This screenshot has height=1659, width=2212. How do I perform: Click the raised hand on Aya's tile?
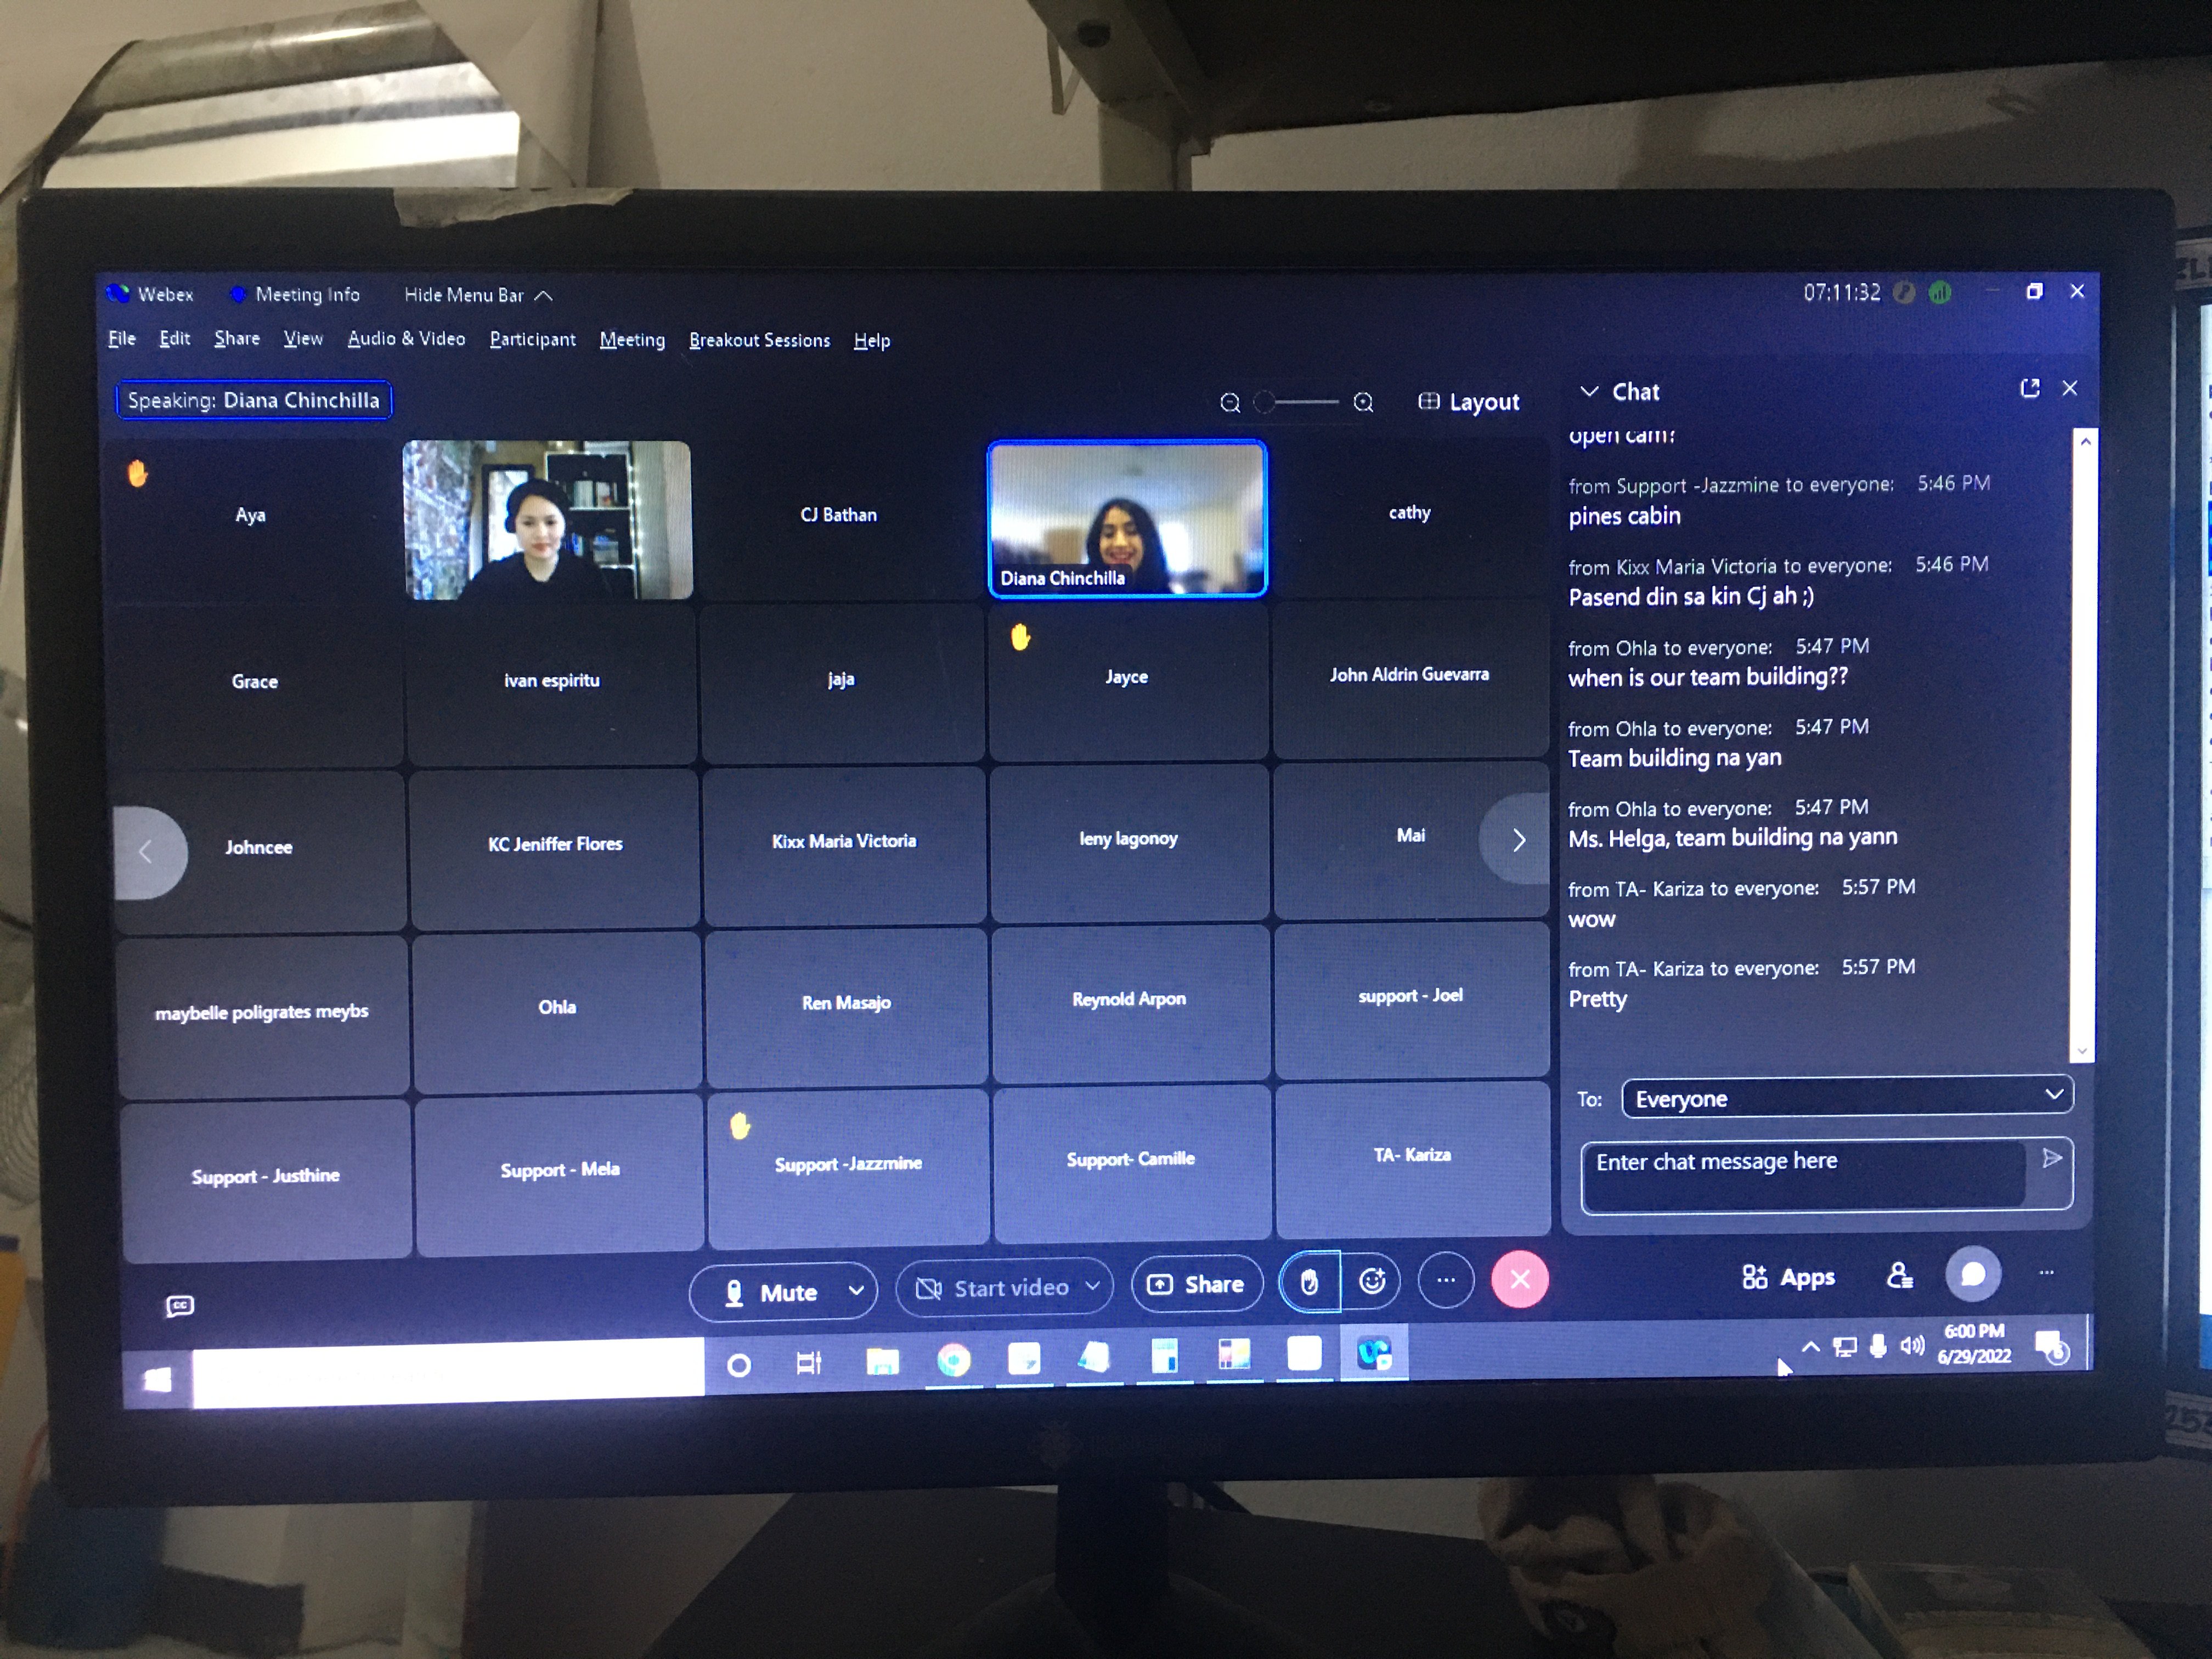[x=138, y=473]
